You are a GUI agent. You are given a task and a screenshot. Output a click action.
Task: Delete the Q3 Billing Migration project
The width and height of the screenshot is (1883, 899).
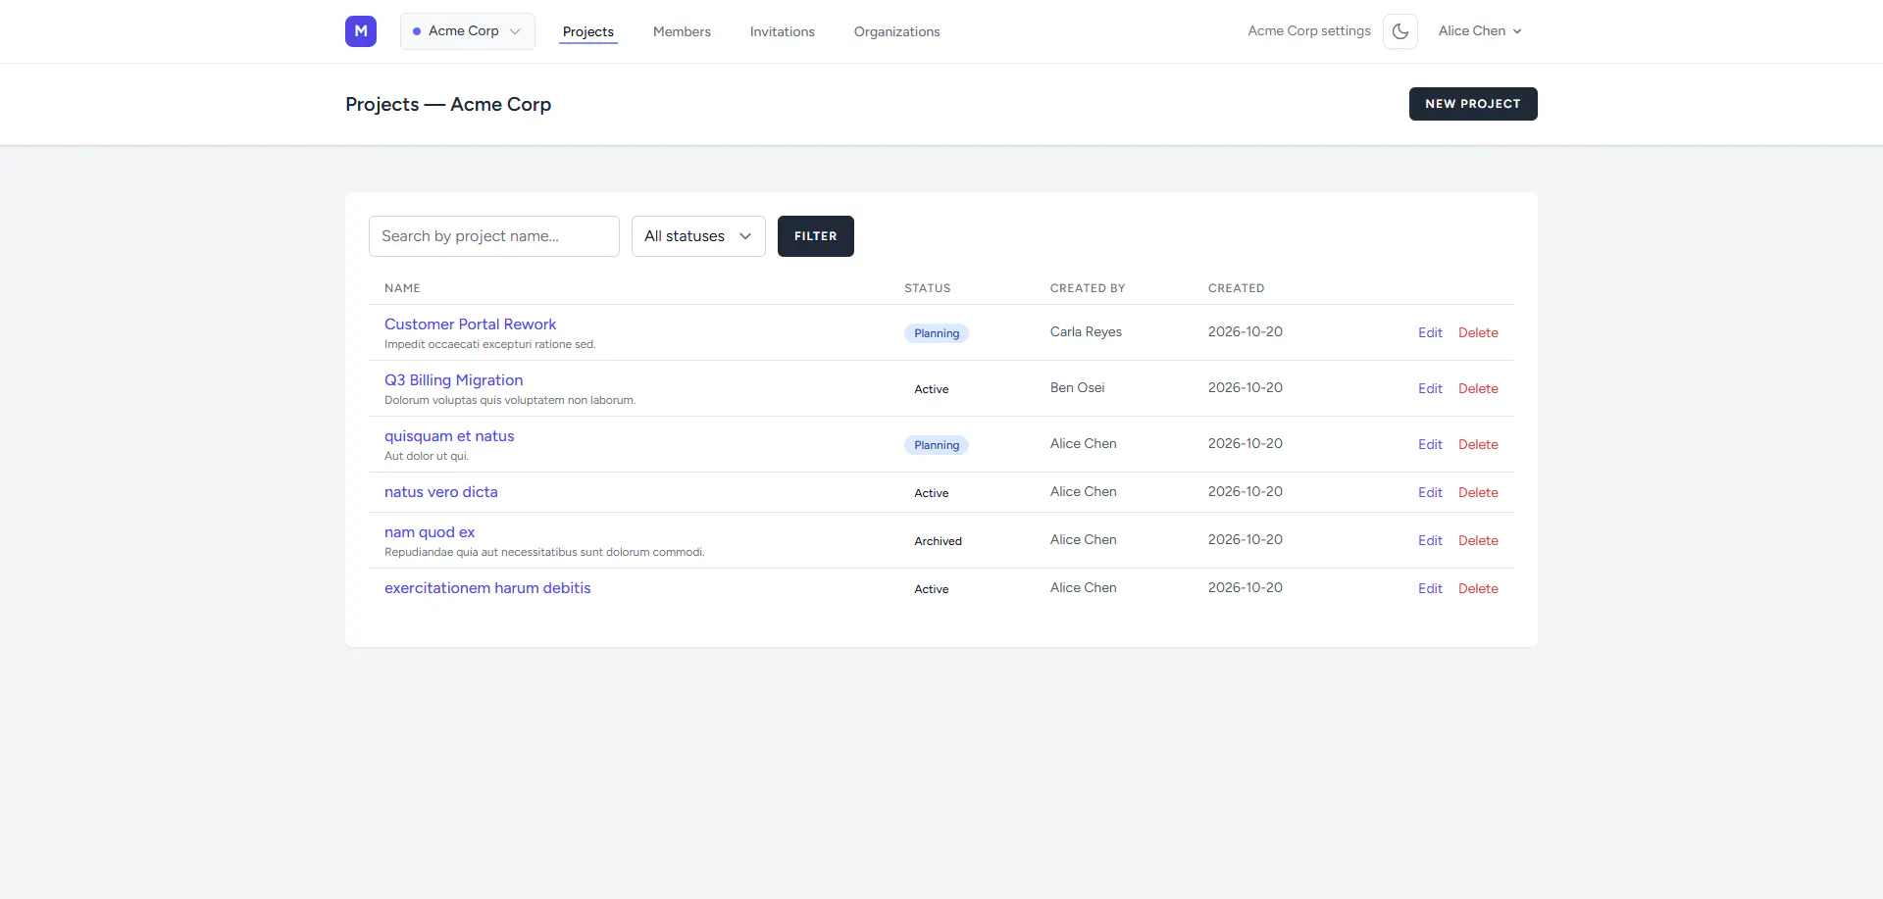(1478, 388)
